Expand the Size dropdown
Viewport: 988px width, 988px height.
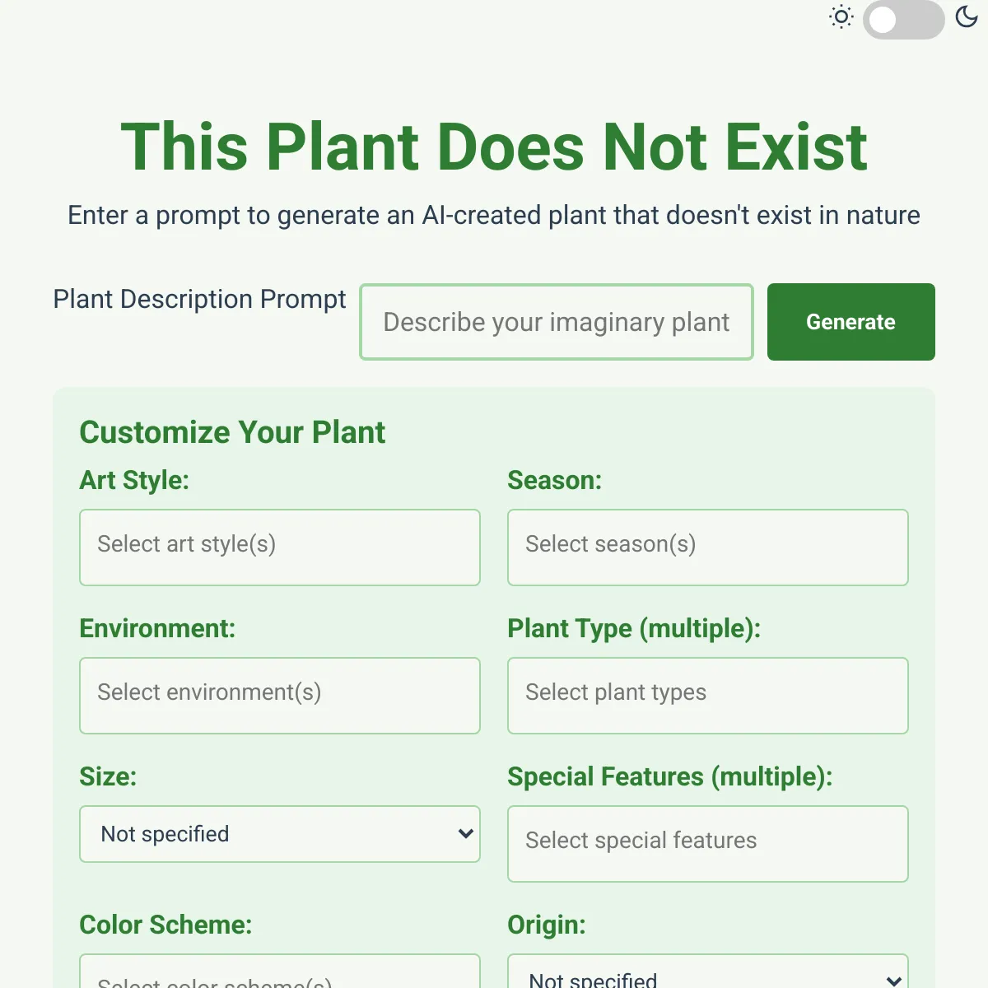[280, 834]
